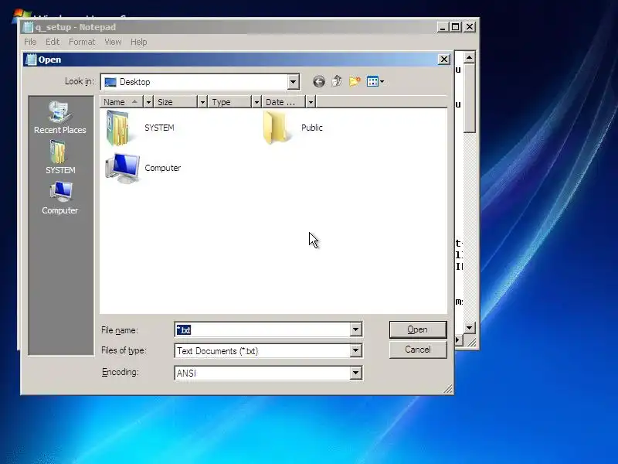Click the Open button
The image size is (618, 464).
[418, 329]
